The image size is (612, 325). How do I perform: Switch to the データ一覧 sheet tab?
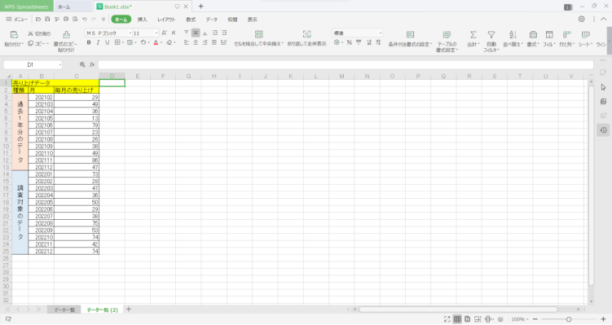click(x=64, y=310)
